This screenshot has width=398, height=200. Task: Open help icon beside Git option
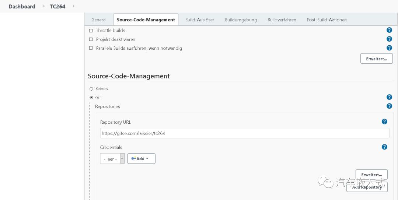click(x=389, y=97)
